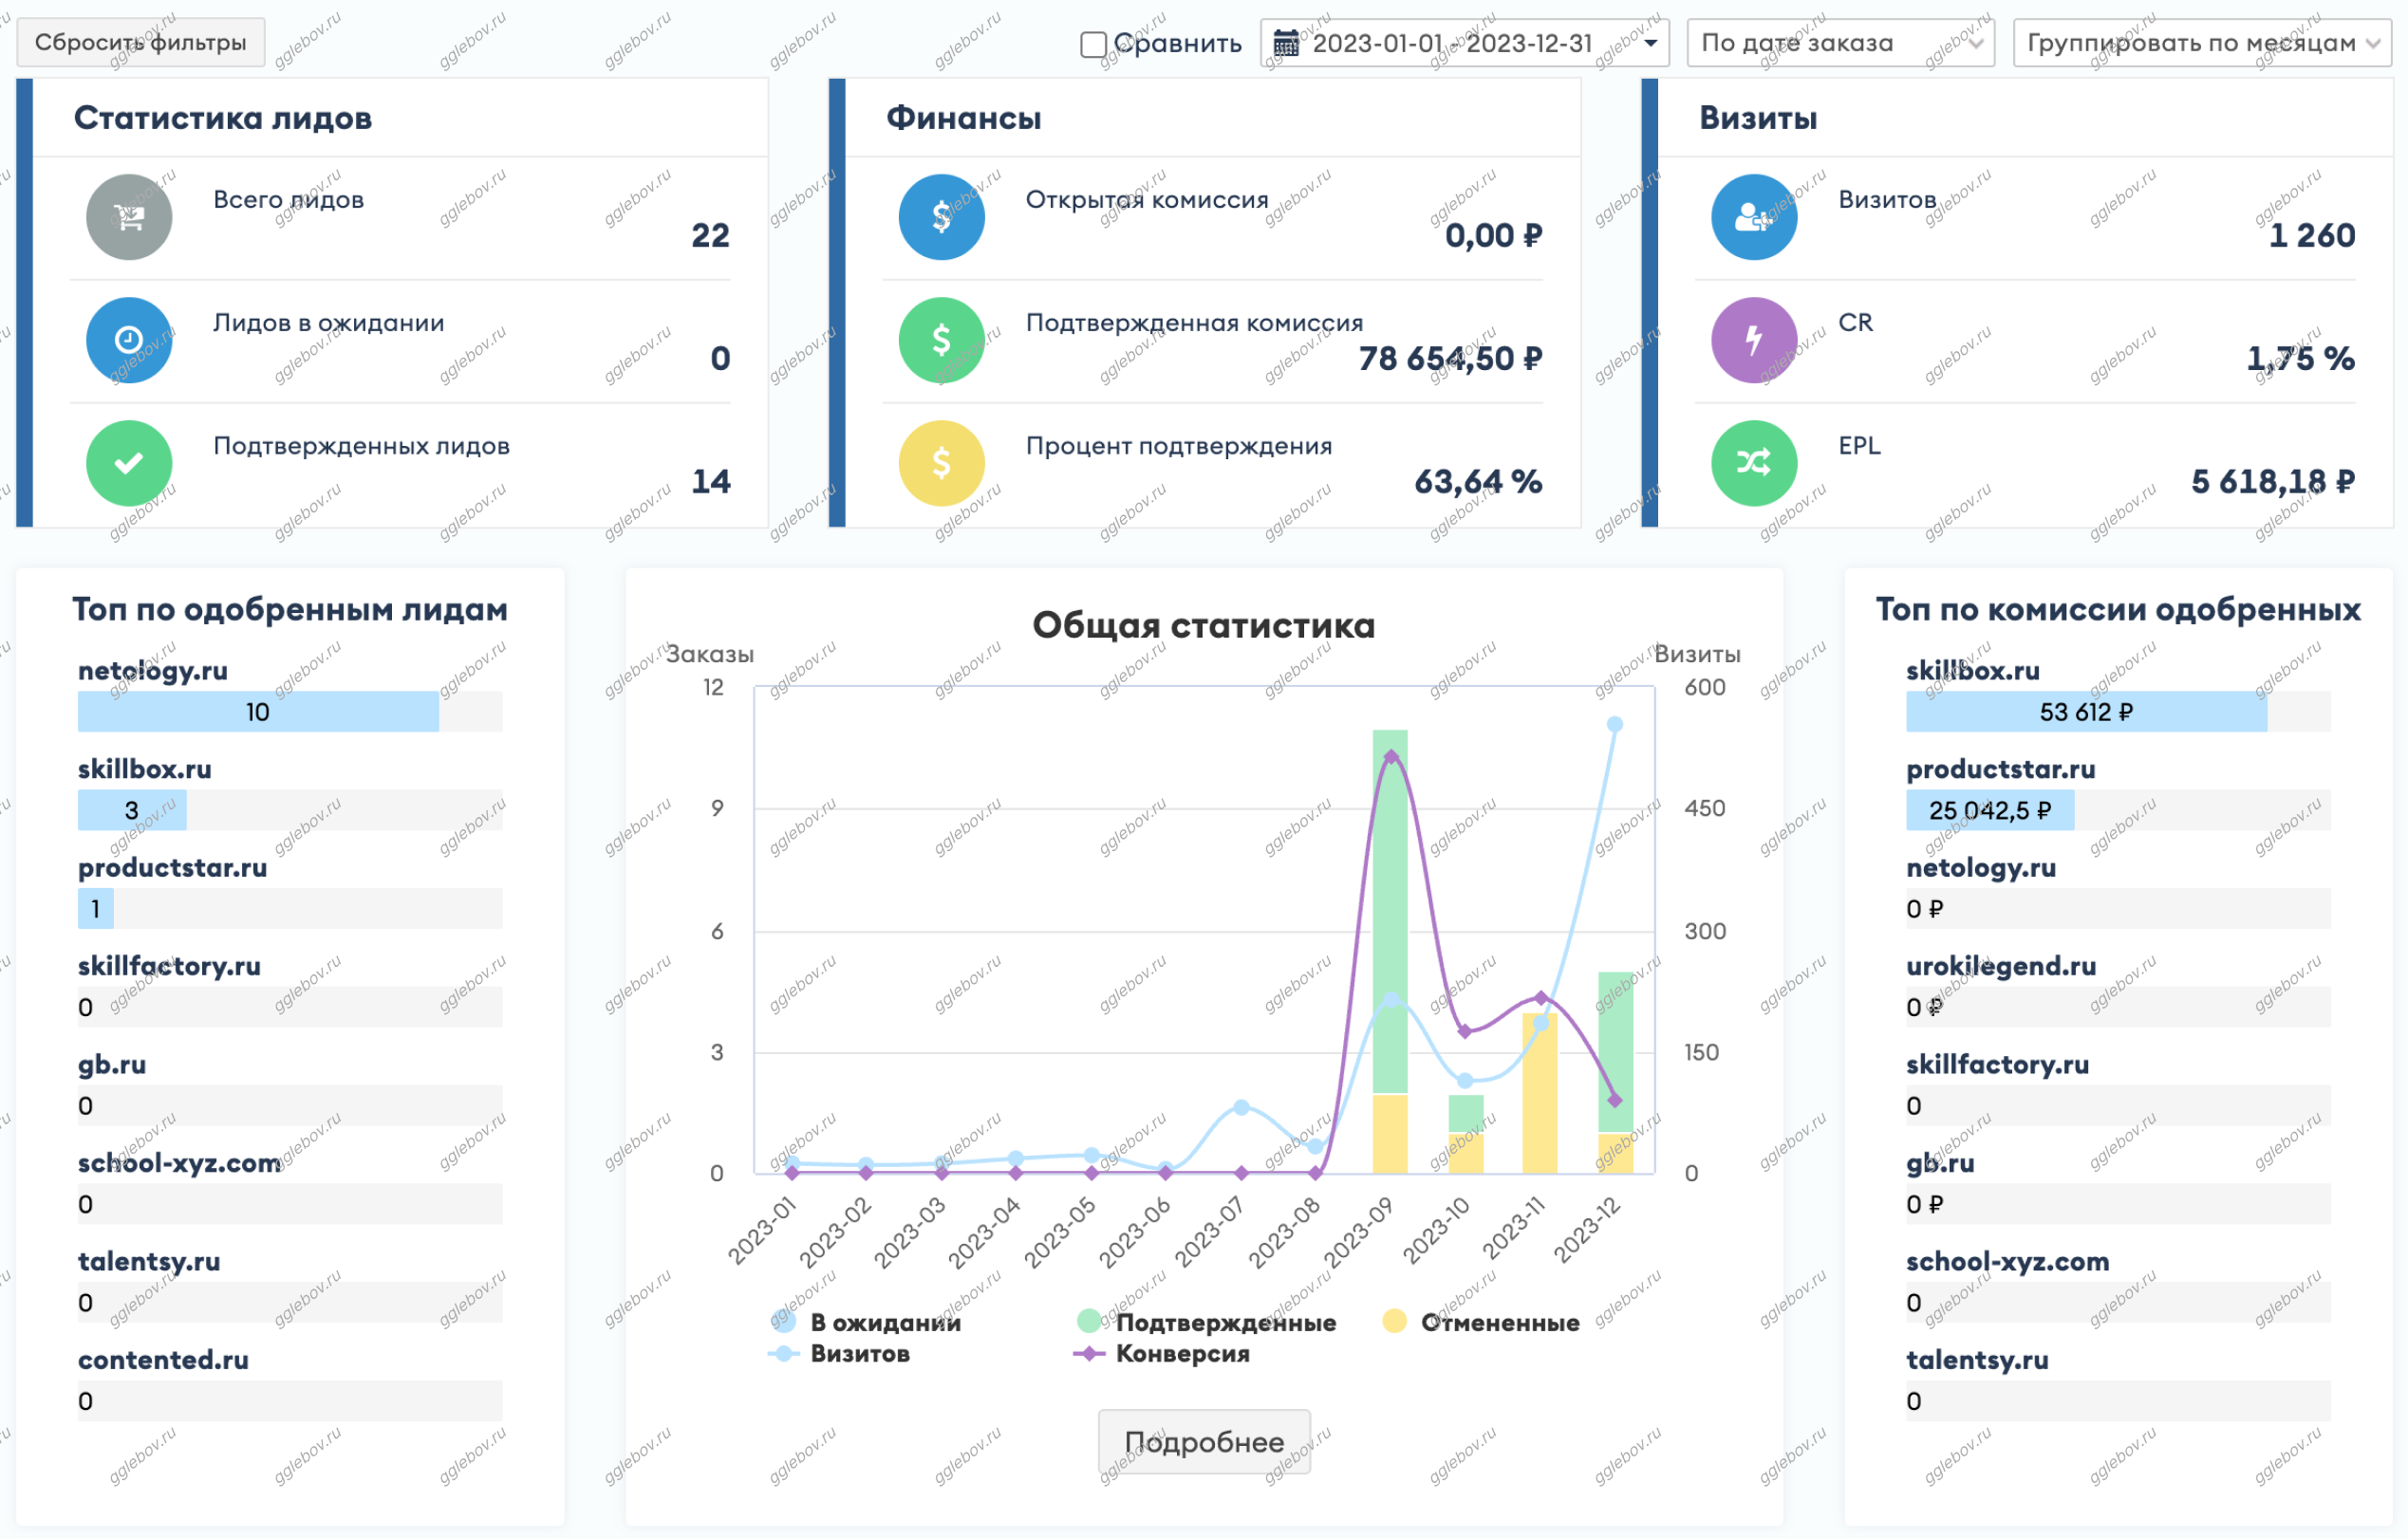Click the Сбросить фильтры button
This screenshot has width=2408, height=1538.
click(140, 43)
